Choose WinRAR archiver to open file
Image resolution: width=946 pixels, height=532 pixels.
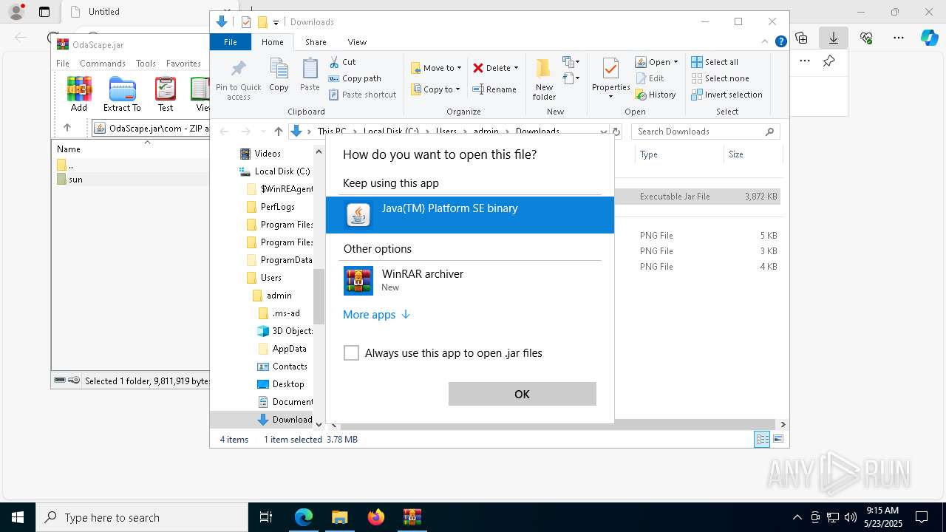coord(469,281)
